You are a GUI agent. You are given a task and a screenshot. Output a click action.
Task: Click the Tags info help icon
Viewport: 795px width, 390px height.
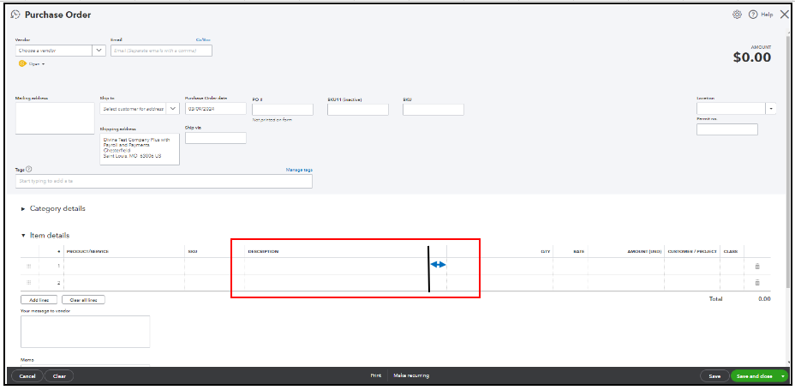click(x=29, y=170)
